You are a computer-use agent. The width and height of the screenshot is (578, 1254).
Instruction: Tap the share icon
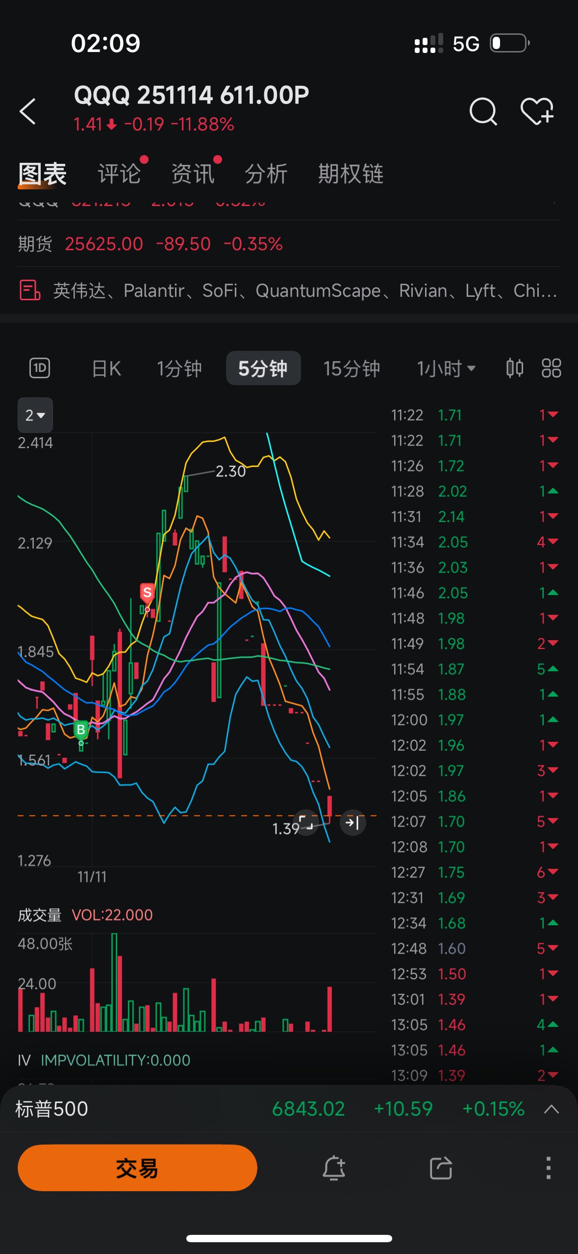point(441,1168)
